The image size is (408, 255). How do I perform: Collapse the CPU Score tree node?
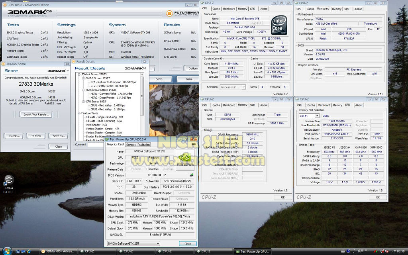82,102
